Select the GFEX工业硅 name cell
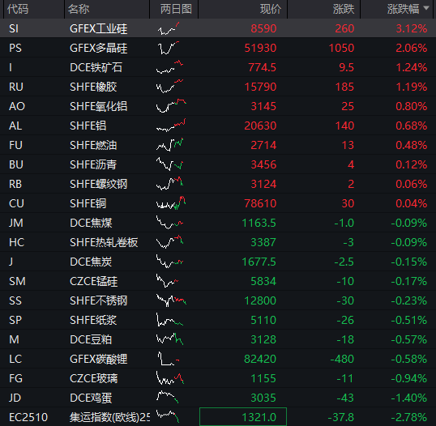 (x=98, y=28)
